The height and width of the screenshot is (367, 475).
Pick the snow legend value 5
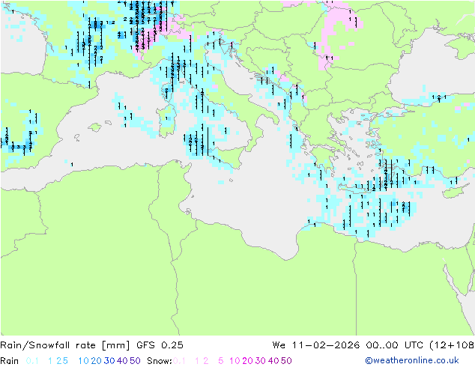pos(221,361)
